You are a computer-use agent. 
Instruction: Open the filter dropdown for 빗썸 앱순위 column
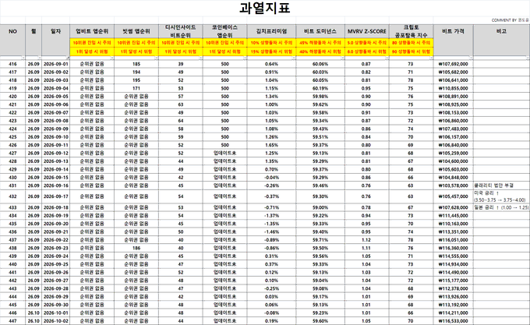tap(157, 58)
